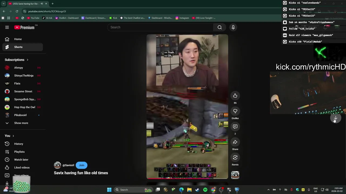Start voice search with the microphone
Image resolution: width=346 pixels, height=194 pixels.
[x=233, y=27]
